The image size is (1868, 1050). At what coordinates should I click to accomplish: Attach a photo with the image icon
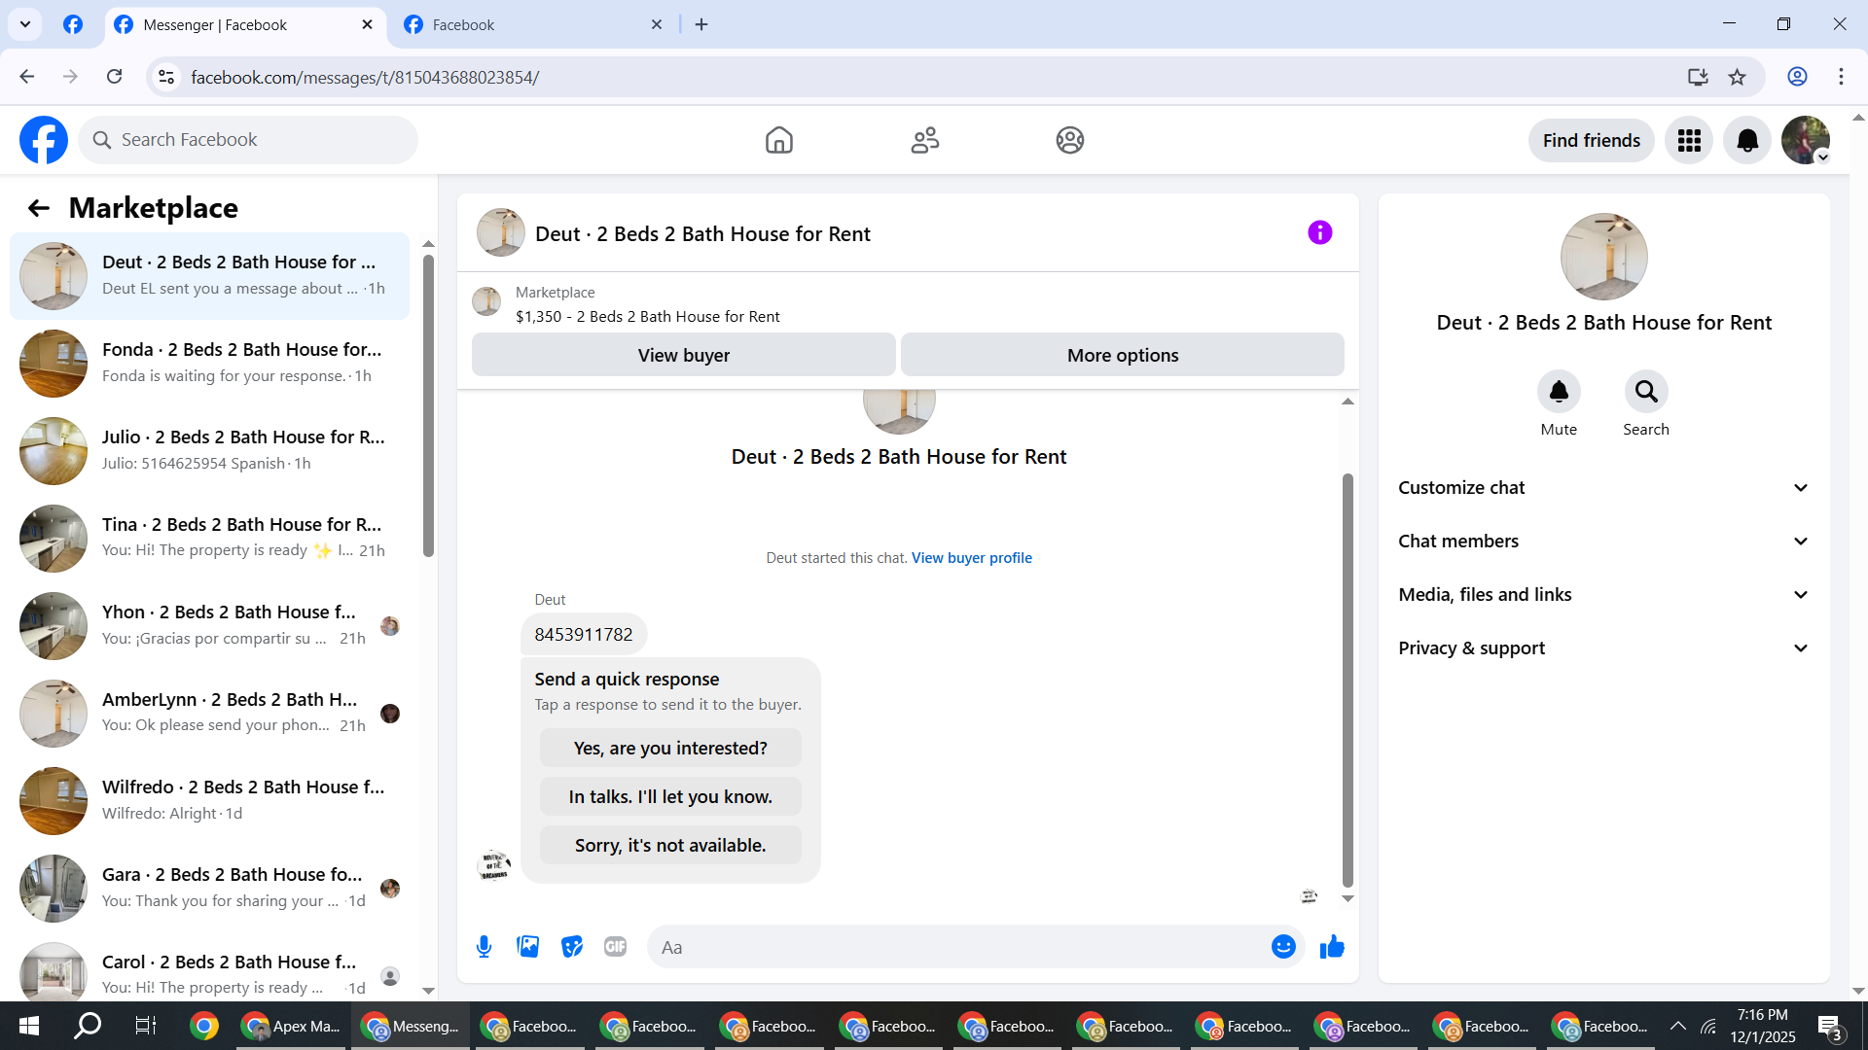click(527, 947)
